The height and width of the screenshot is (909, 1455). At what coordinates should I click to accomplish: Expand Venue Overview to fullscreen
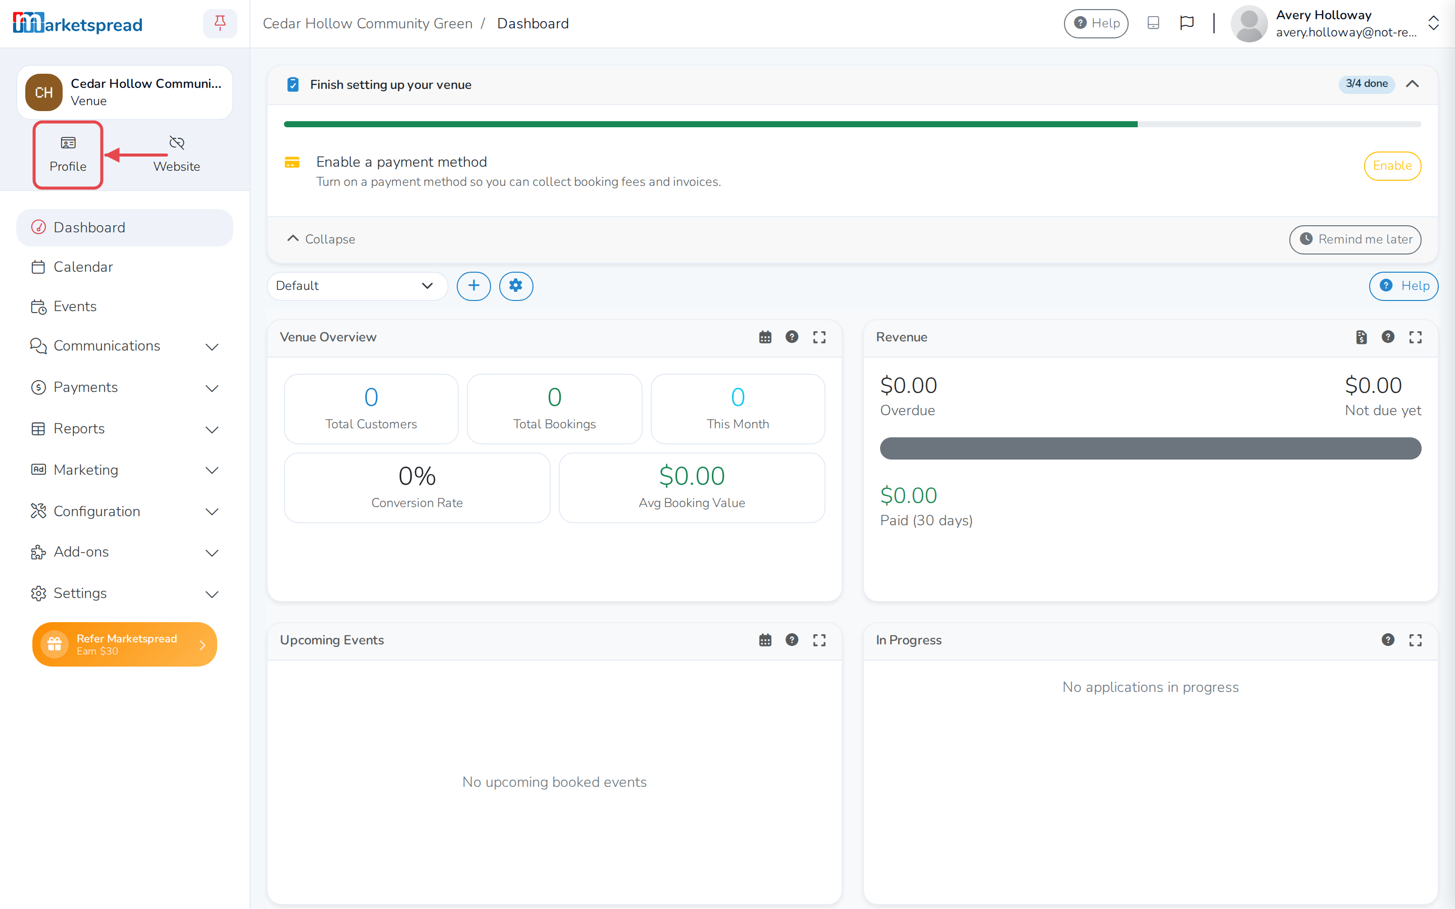pos(819,337)
